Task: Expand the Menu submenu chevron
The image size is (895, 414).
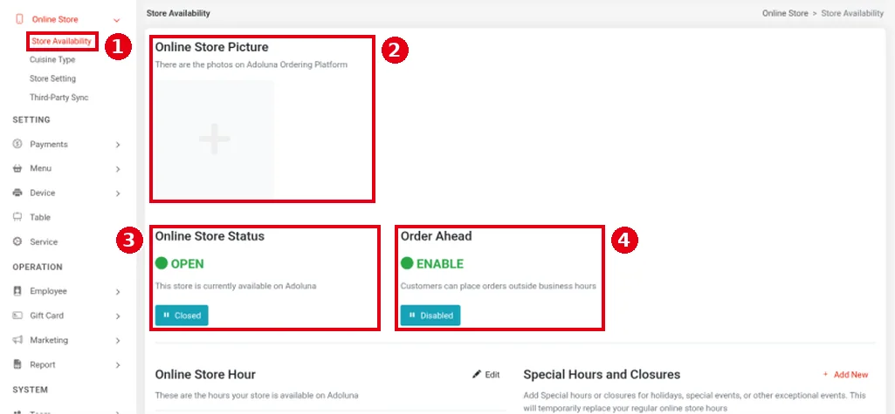Action: click(x=118, y=169)
